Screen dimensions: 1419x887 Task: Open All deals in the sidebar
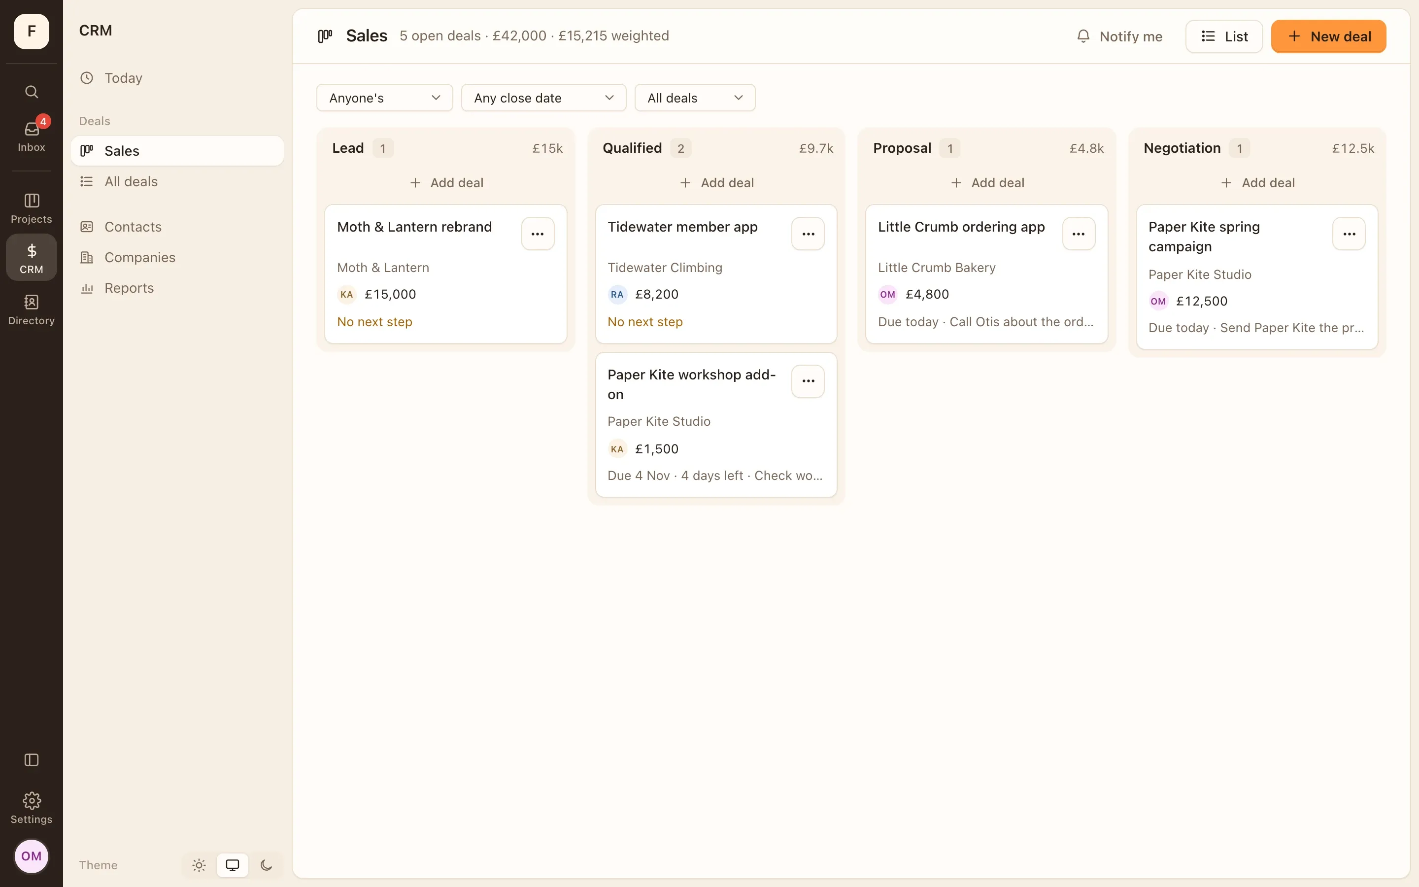coord(177,181)
